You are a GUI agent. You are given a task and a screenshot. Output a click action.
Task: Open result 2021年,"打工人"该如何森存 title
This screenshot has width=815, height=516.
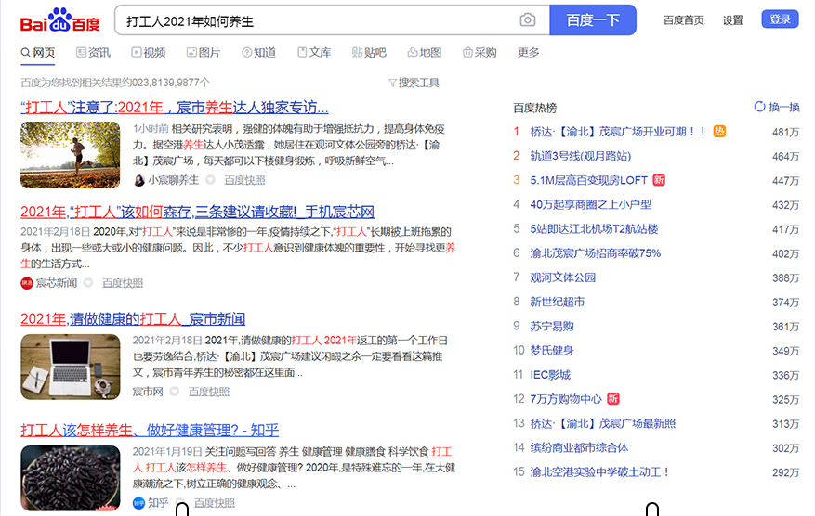point(198,212)
